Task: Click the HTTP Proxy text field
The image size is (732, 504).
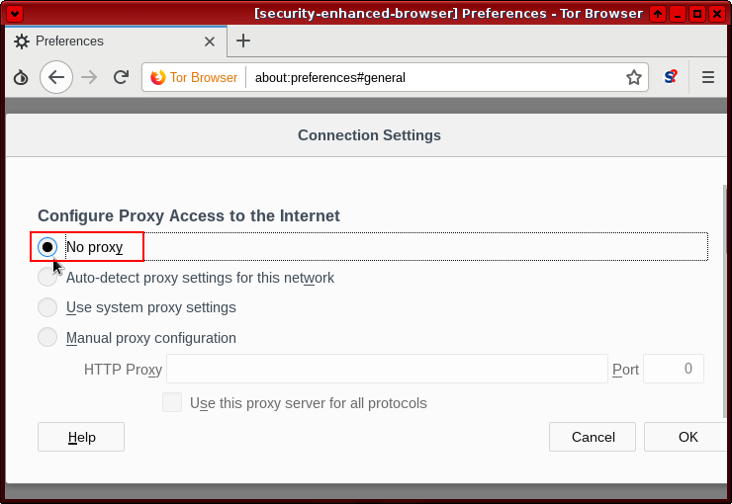Action: (386, 370)
